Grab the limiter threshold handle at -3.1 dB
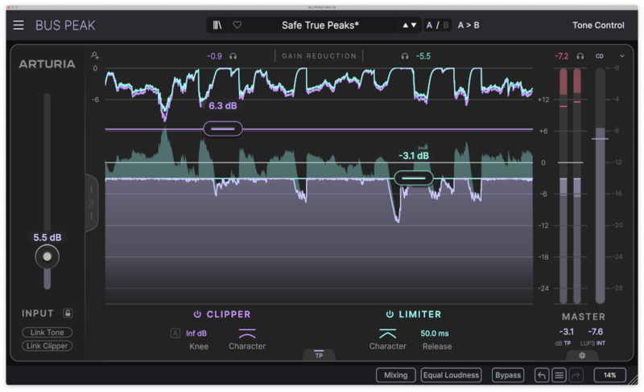Image resolution: width=644 pixels, height=392 pixels. 414,178
